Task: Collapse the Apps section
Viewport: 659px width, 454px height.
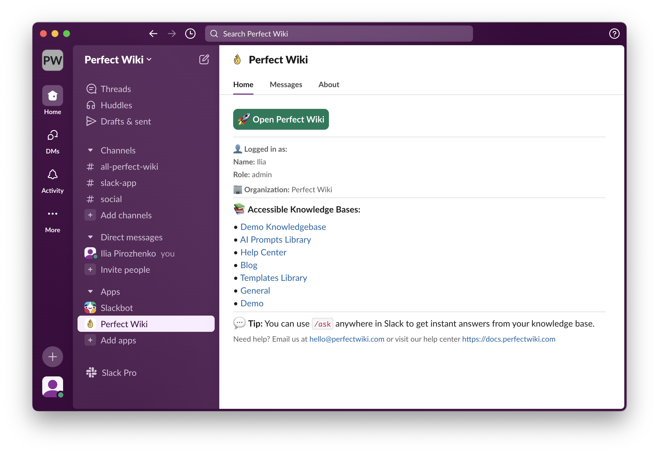Action: 91,292
